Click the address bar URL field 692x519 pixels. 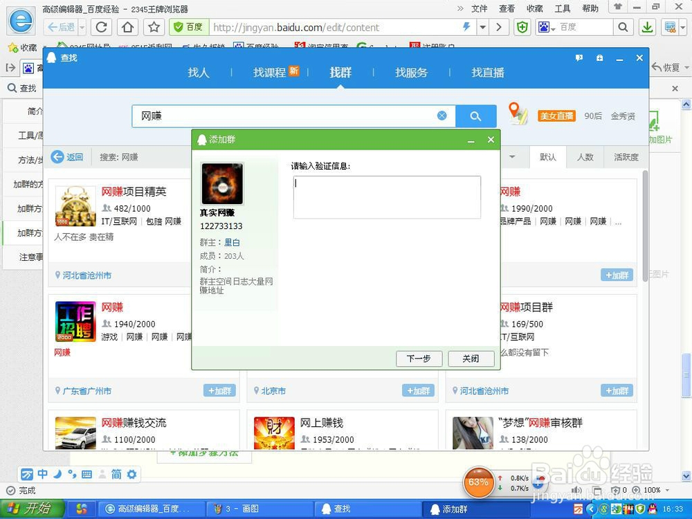334,28
